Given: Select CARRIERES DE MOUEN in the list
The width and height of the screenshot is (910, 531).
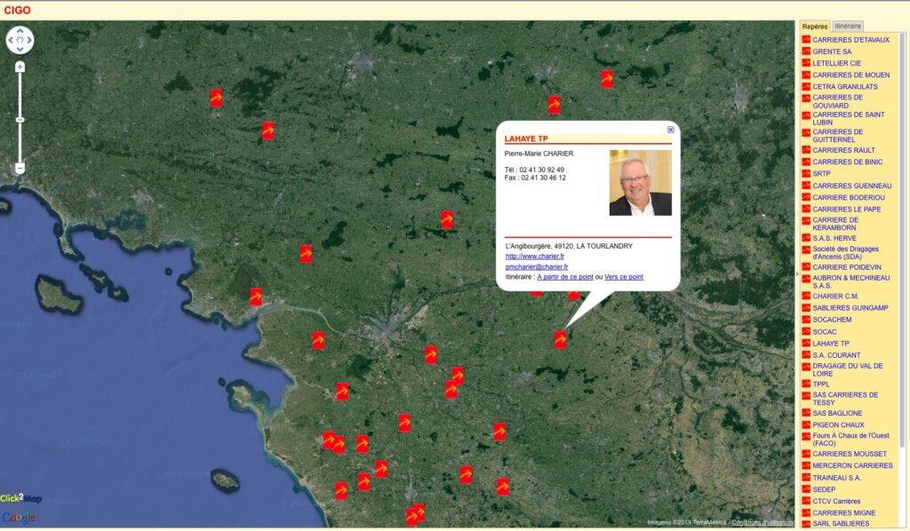Looking at the screenshot, I should 850,75.
